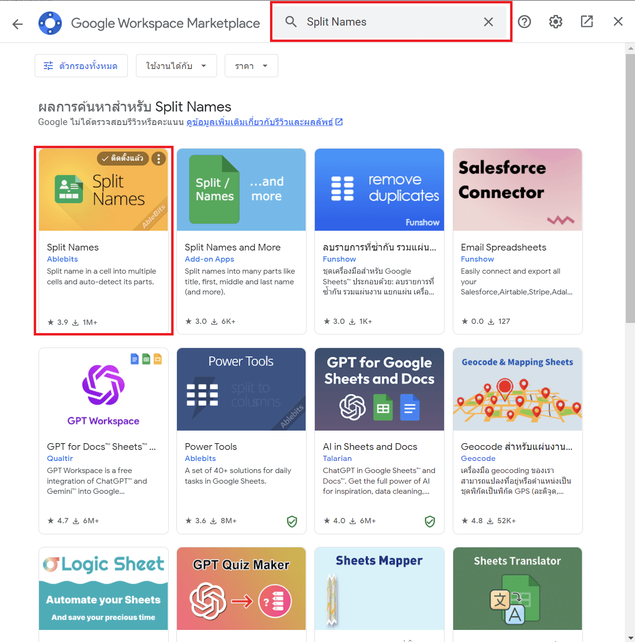Open the all filters button
This screenshot has height=642, width=635.
pyautogui.click(x=81, y=66)
